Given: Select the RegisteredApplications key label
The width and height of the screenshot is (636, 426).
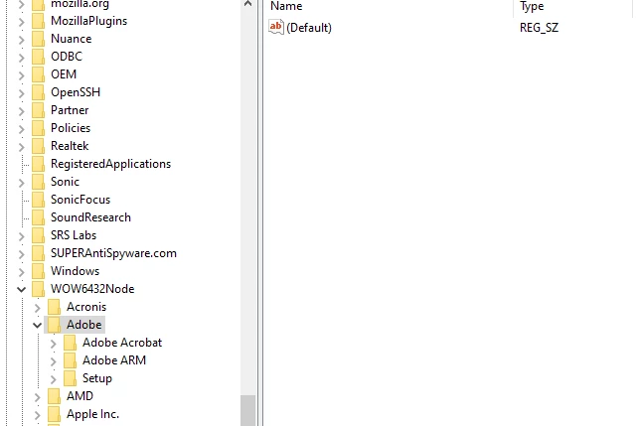Looking at the screenshot, I should (x=110, y=164).
